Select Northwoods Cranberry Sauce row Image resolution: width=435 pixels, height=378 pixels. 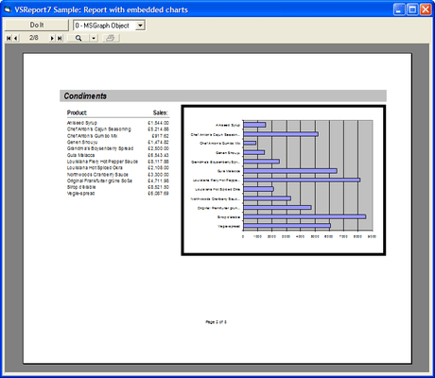pyautogui.click(x=118, y=174)
